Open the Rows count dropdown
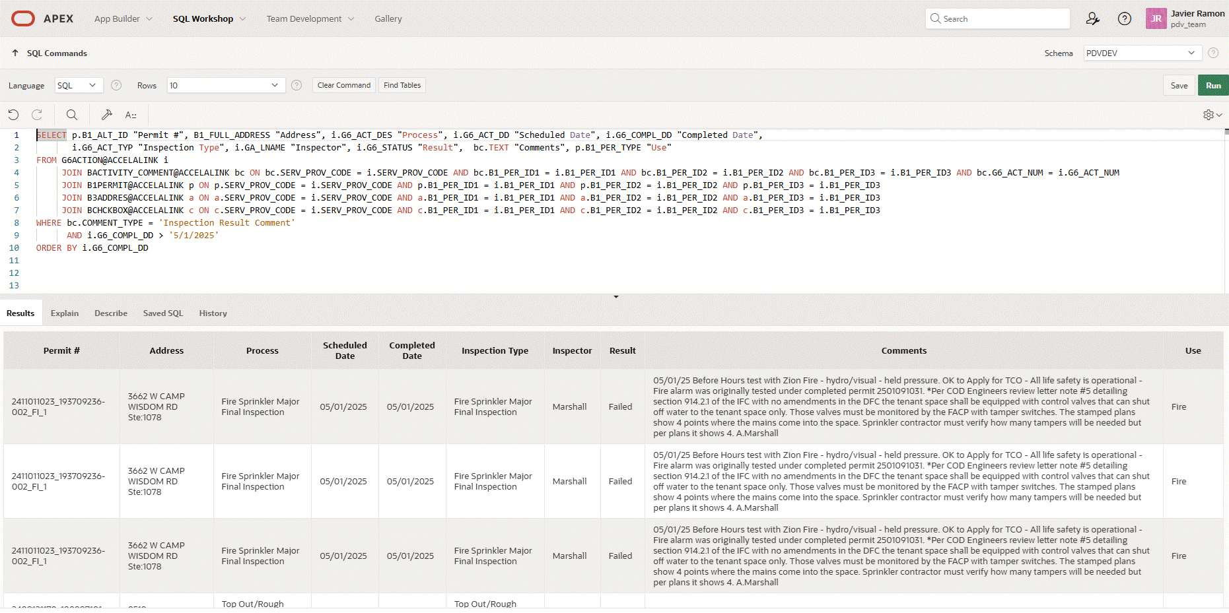 pyautogui.click(x=225, y=85)
